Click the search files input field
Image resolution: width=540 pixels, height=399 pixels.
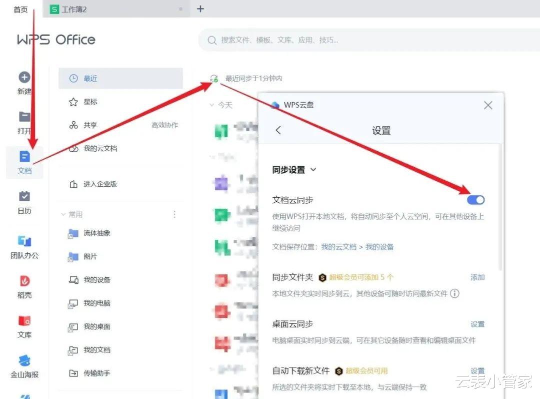pyautogui.click(x=369, y=40)
